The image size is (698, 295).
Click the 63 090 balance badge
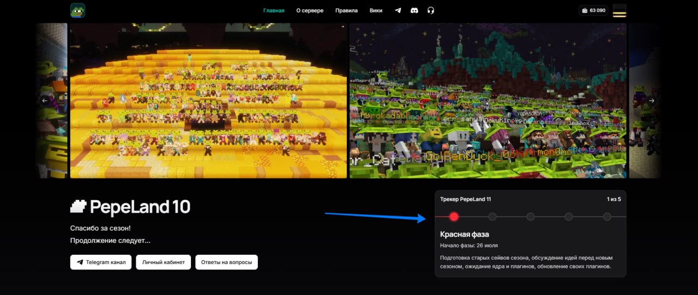pyautogui.click(x=594, y=10)
